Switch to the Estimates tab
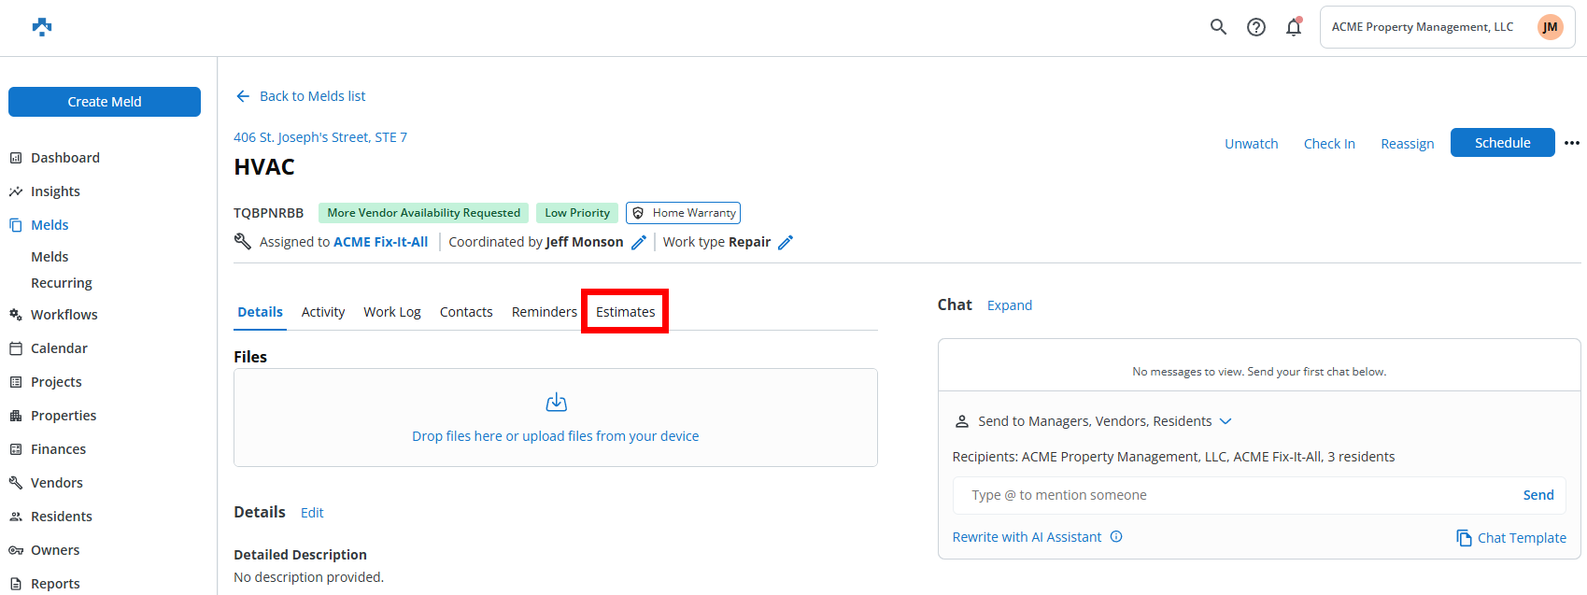The image size is (1587, 595). click(625, 312)
